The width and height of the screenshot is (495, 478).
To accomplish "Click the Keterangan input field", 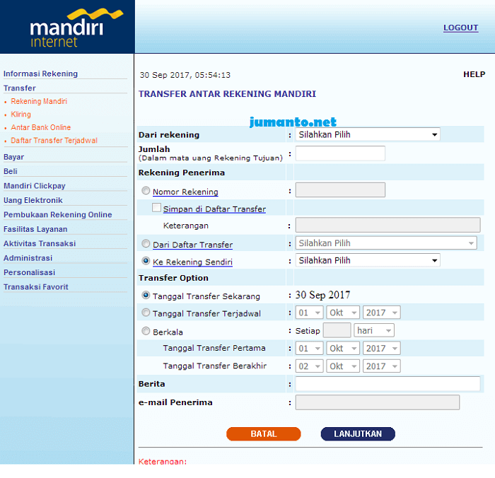I will click(388, 225).
